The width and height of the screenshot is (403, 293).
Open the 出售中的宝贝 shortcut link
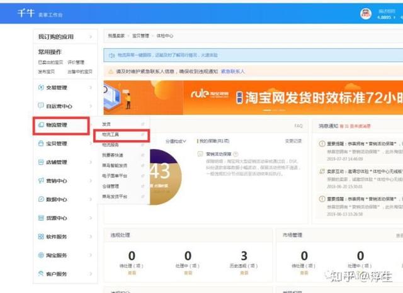coord(80,72)
